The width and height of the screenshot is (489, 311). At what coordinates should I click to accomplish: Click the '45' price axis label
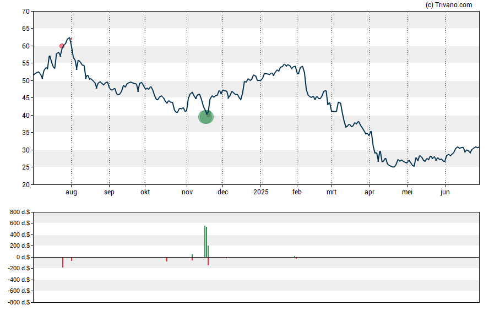tap(26, 98)
